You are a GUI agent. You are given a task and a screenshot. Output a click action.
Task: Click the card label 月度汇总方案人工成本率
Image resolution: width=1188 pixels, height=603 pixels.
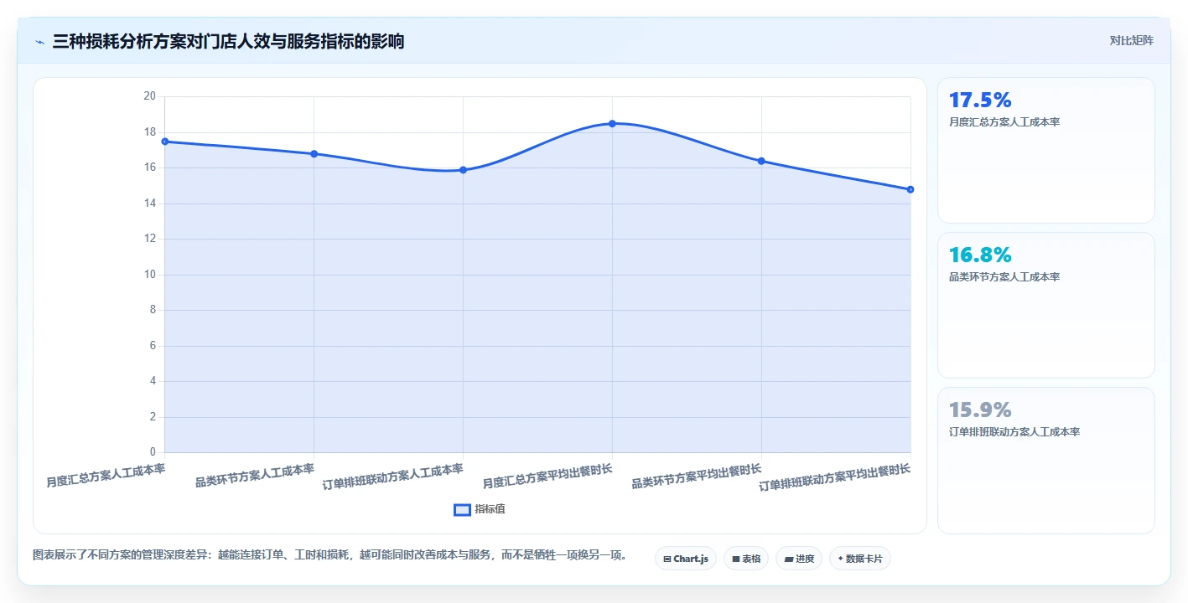1004,122
